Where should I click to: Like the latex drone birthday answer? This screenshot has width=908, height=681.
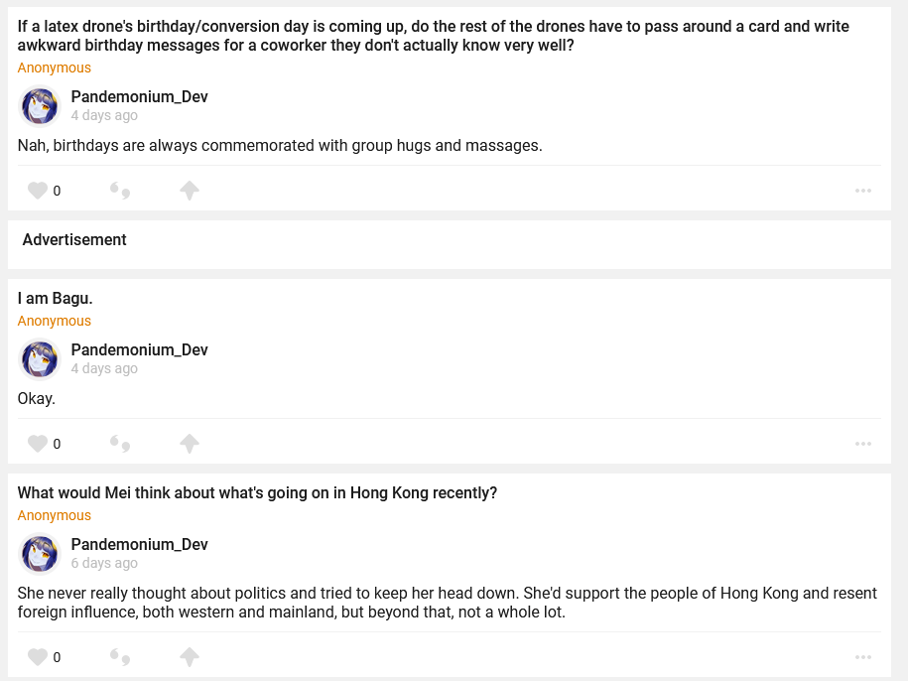pyautogui.click(x=38, y=191)
